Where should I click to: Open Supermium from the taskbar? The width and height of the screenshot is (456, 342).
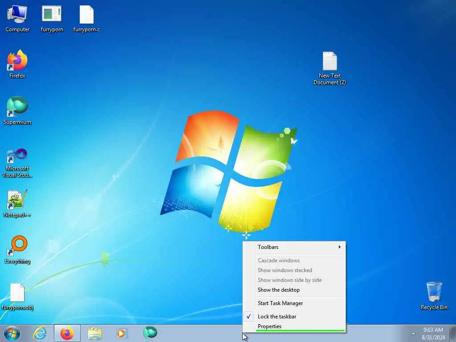(150, 333)
